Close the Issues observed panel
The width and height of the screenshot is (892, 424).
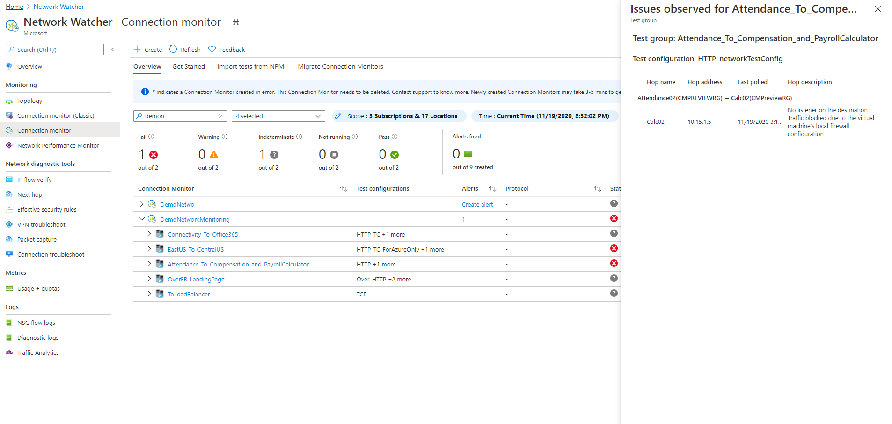point(877,9)
